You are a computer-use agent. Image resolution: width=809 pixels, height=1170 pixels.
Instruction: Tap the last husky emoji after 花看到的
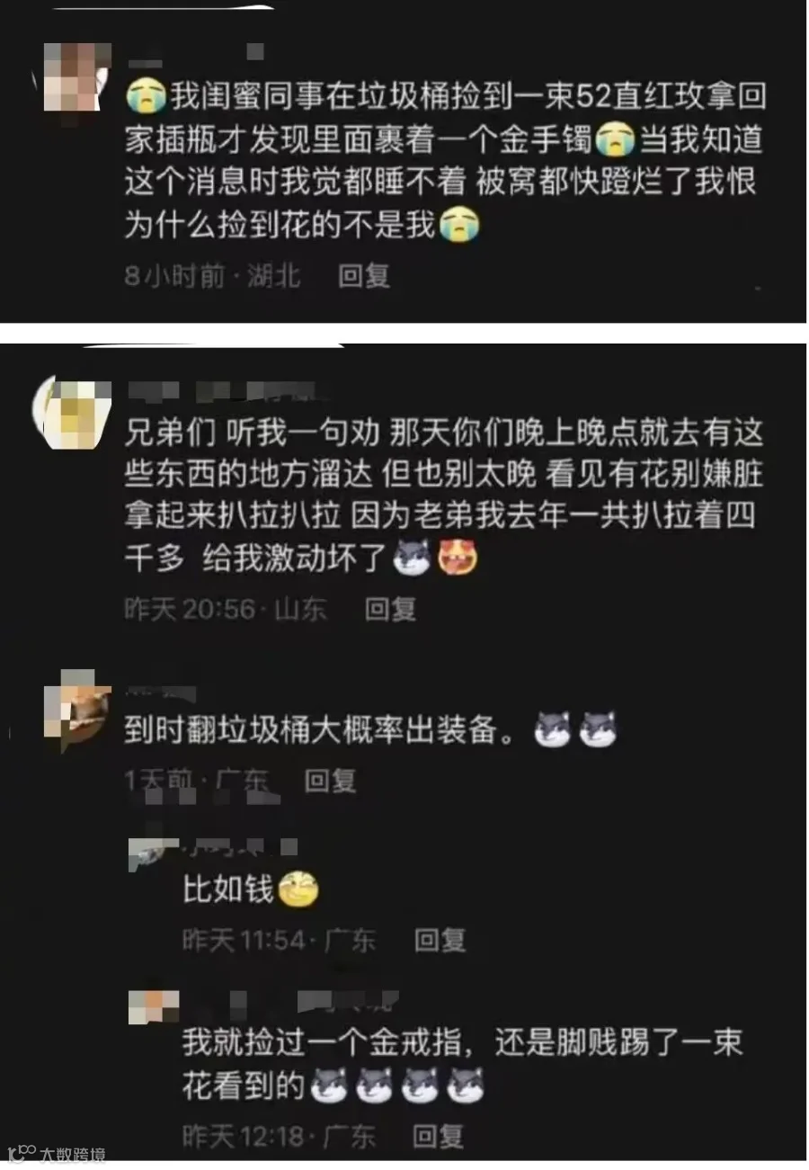point(466,1085)
